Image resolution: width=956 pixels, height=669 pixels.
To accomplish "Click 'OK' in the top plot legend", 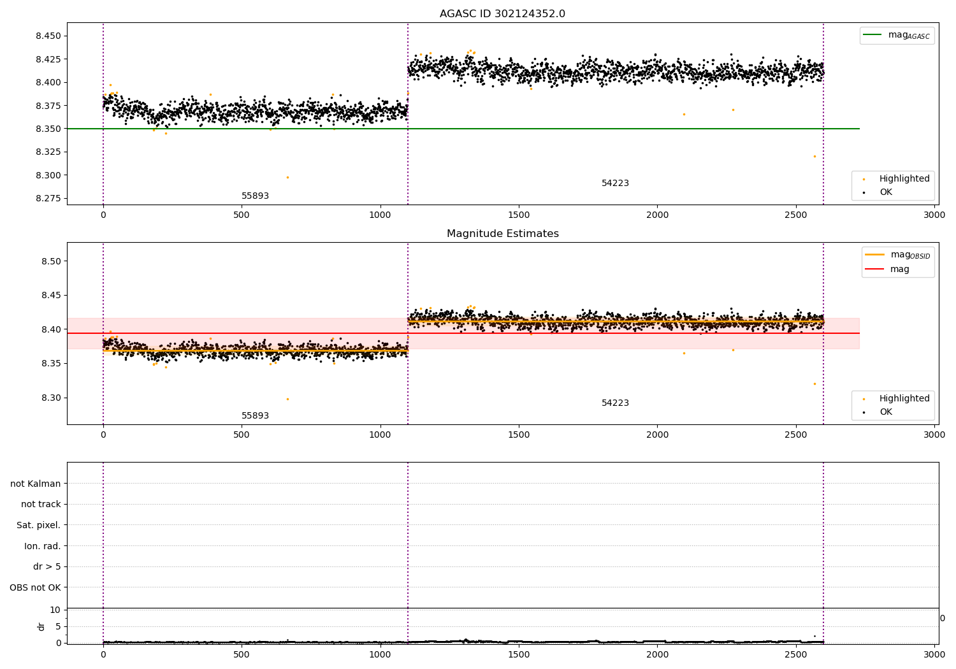I will point(886,192).
